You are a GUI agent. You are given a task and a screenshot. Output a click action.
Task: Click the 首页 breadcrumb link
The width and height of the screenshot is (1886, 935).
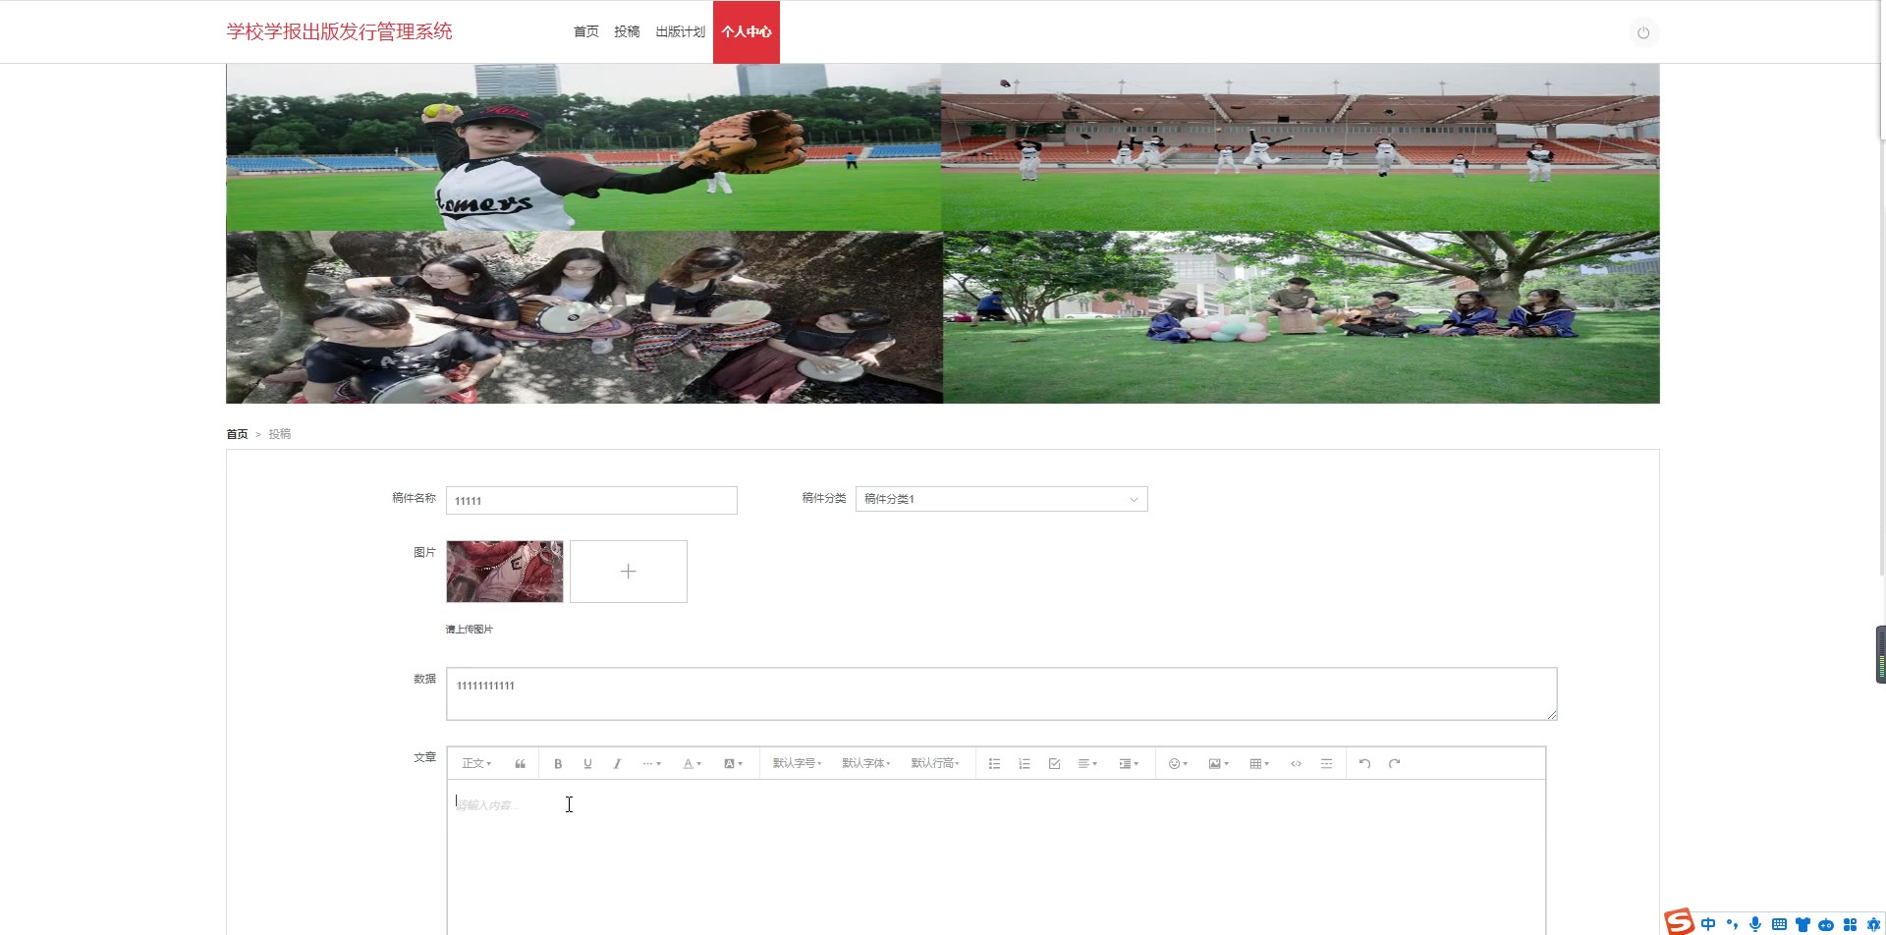click(237, 434)
